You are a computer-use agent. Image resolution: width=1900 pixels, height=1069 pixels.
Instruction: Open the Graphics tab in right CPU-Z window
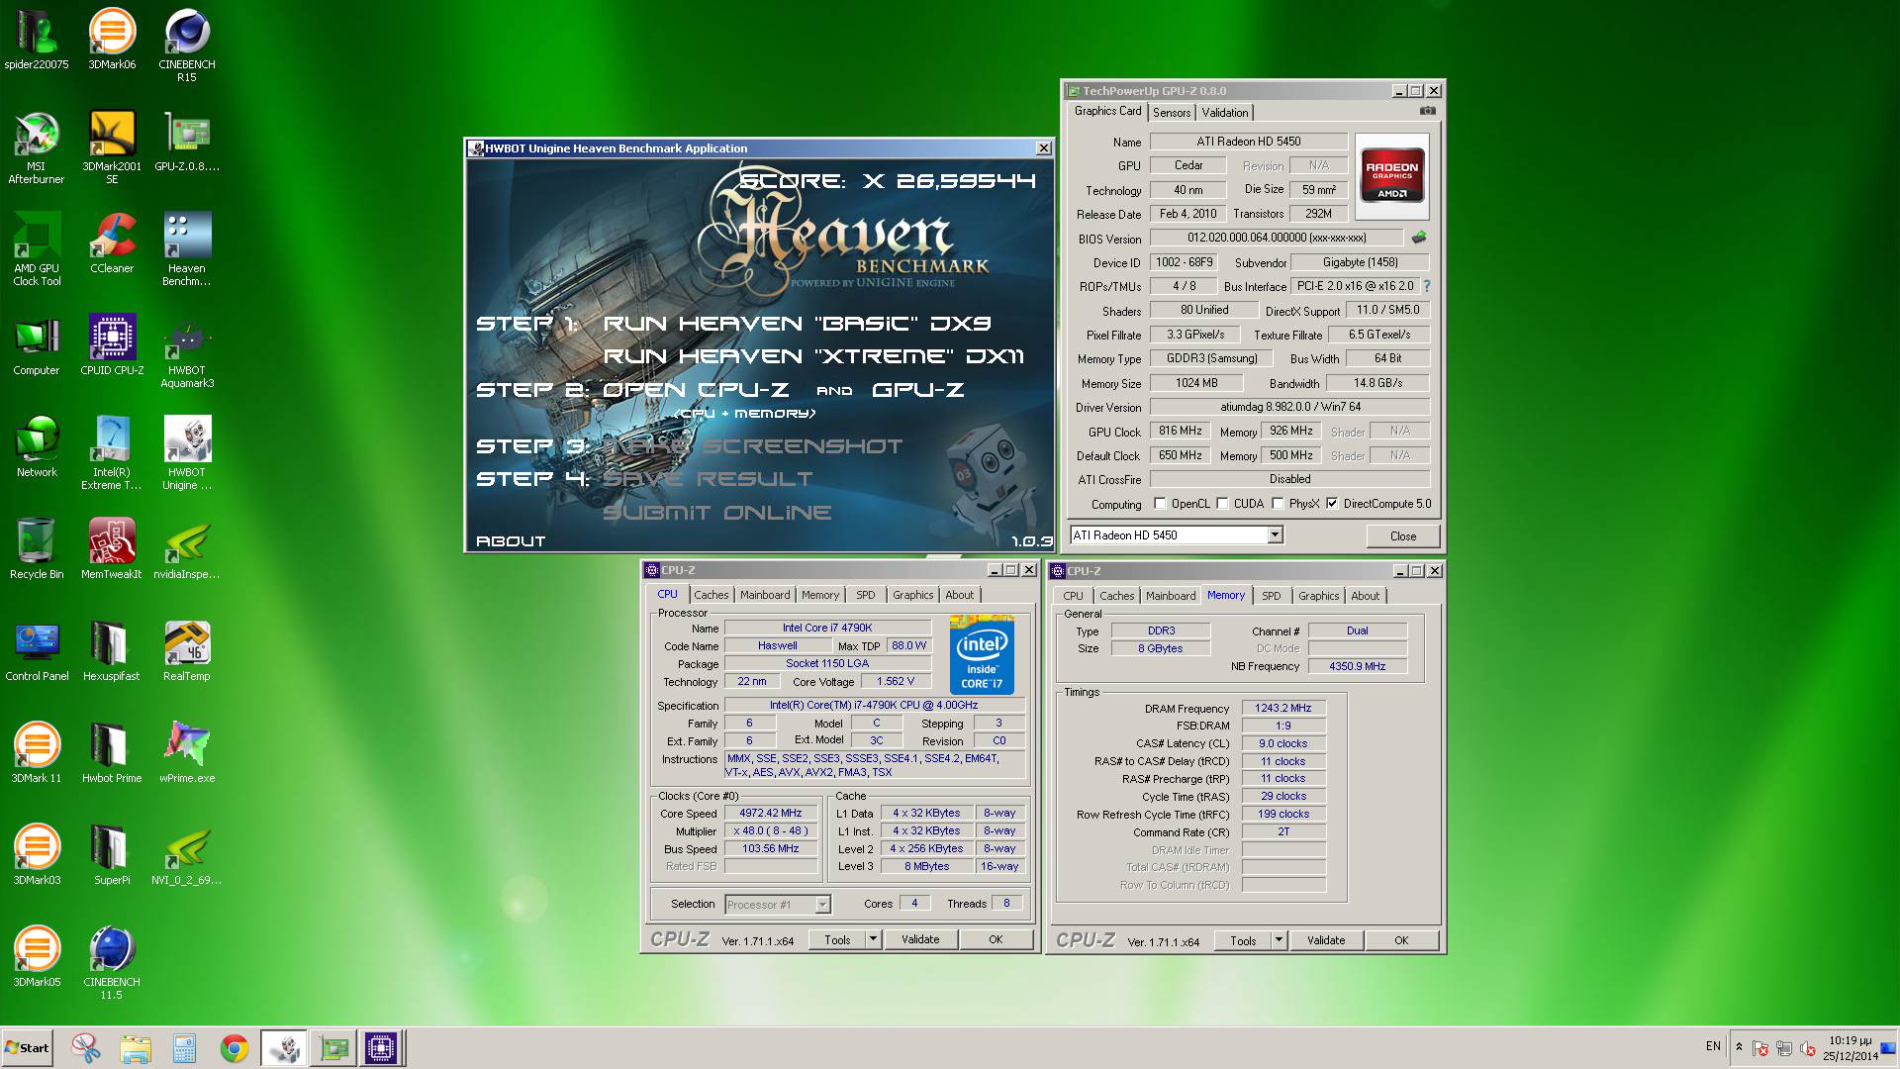[x=1318, y=596]
